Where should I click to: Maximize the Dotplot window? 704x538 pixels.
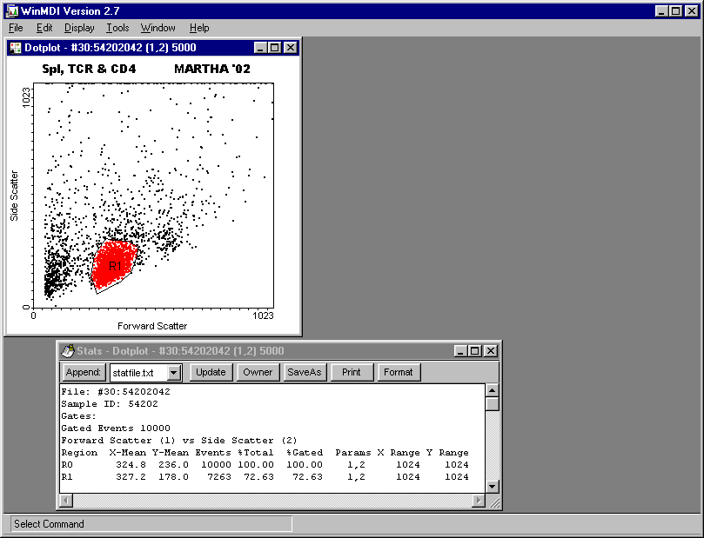pyautogui.click(x=276, y=48)
